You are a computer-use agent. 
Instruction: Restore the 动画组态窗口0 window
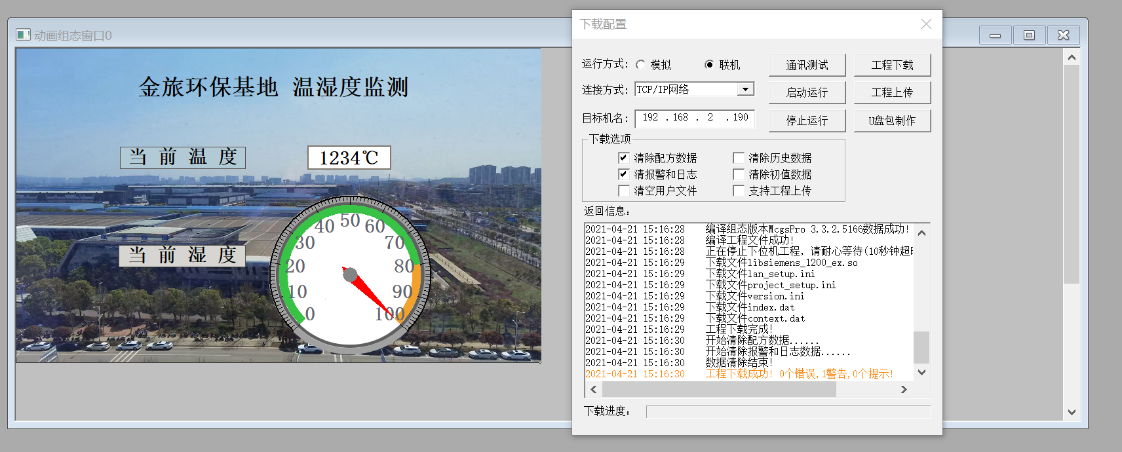[1029, 35]
